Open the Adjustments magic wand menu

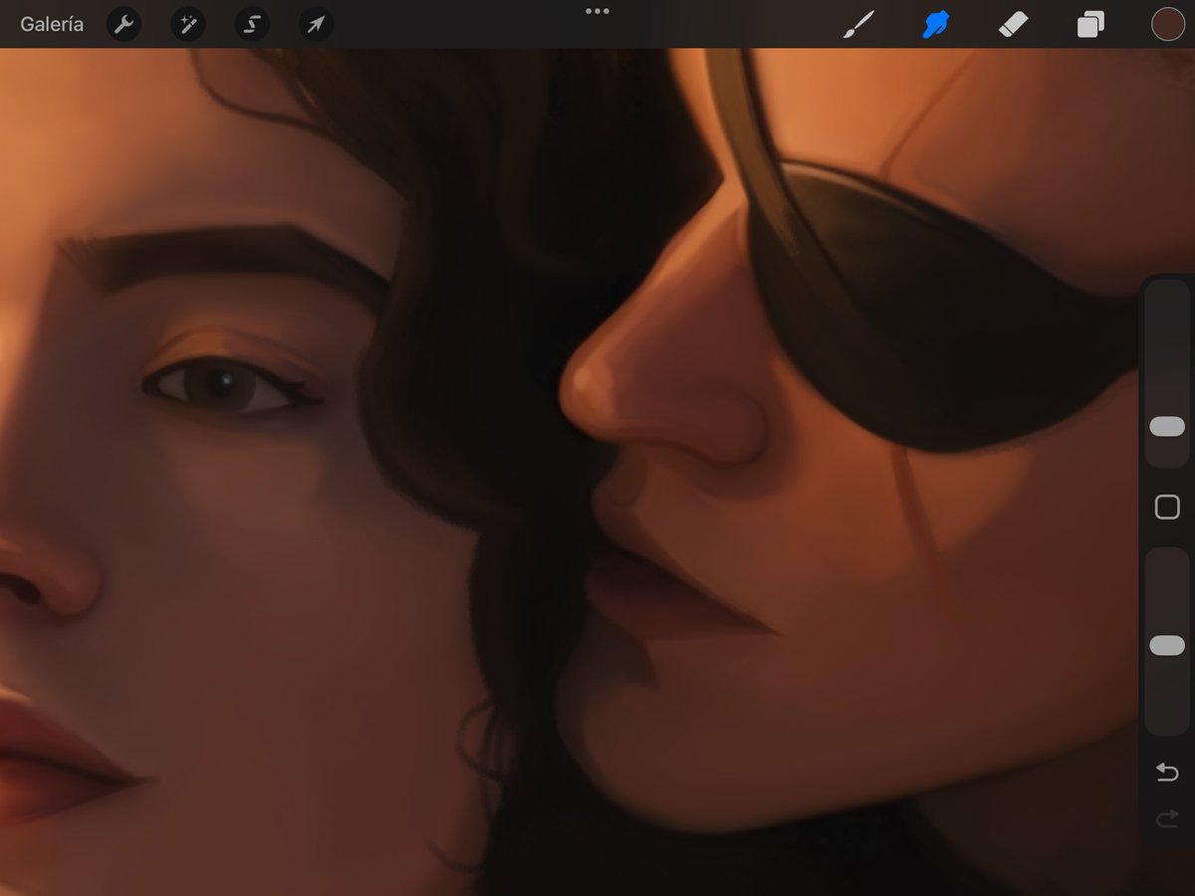[187, 25]
